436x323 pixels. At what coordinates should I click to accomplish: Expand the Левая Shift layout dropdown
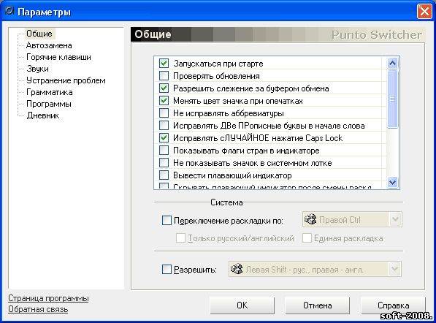pyautogui.click(x=395, y=269)
